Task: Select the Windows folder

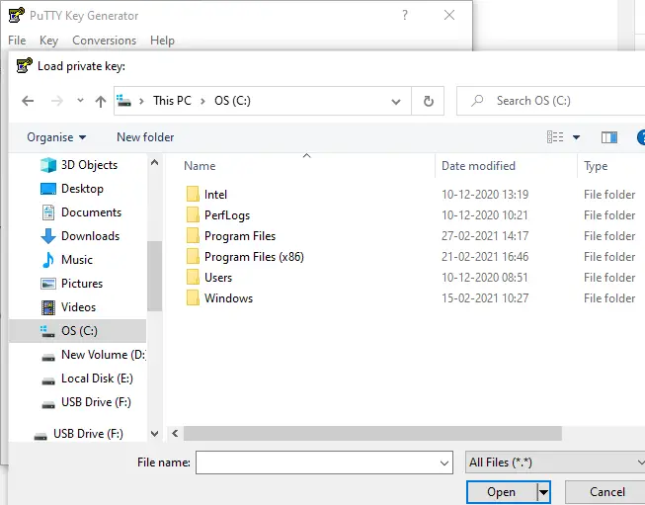Action: (x=228, y=298)
